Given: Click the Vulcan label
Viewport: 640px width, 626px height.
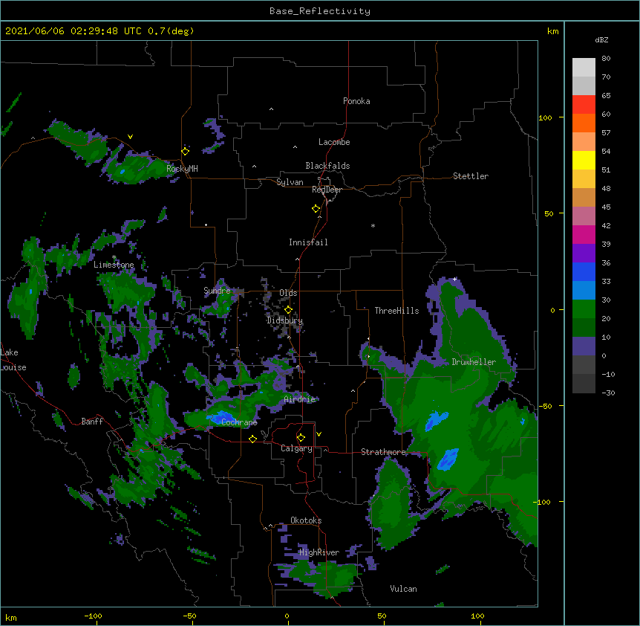Looking at the screenshot, I should [x=403, y=589].
